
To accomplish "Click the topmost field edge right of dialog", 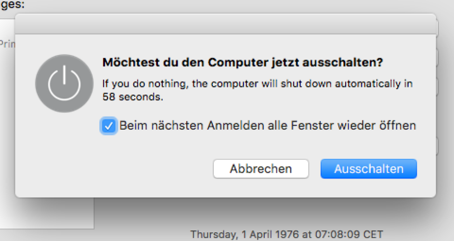I will 438,27.
